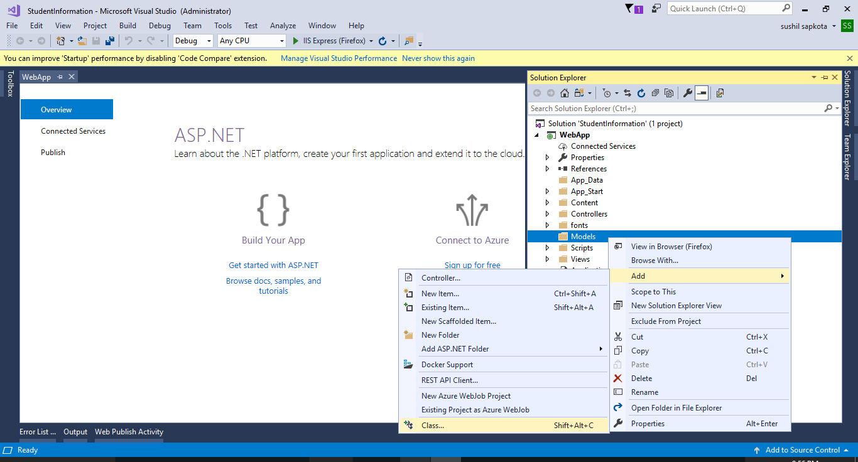Choose New Folder from the Add submenu

tap(504, 335)
